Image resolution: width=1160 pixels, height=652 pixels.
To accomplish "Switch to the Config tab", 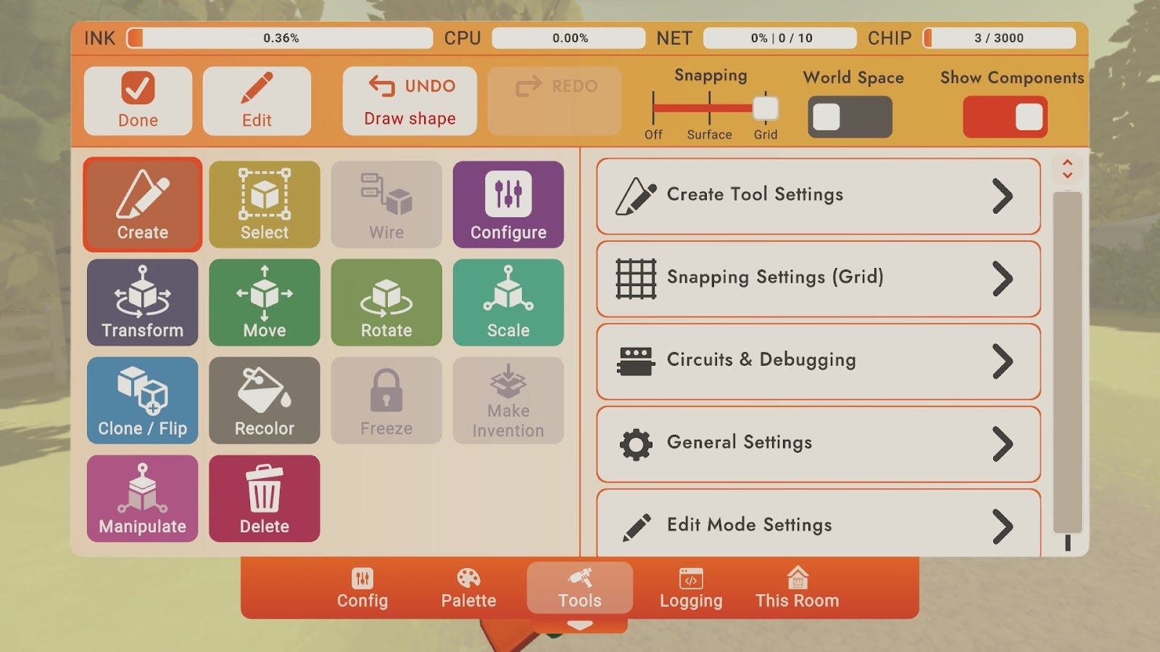I will tap(362, 588).
